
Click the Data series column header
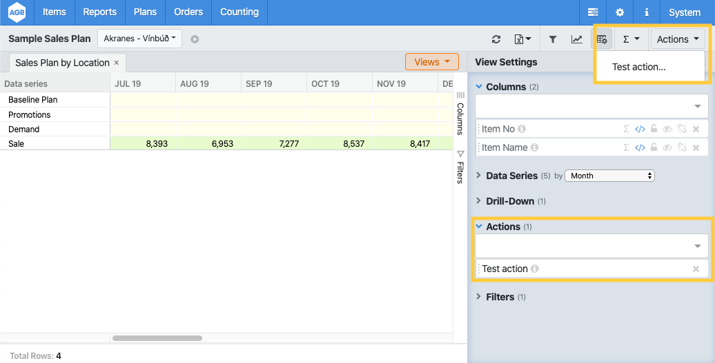55,84
